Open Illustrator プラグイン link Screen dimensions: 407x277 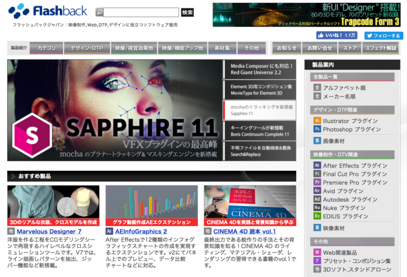click(350, 121)
